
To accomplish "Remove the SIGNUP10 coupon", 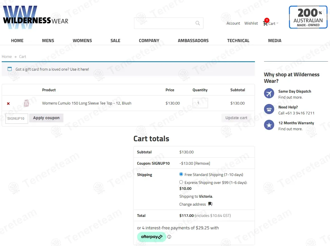I will point(202,164).
